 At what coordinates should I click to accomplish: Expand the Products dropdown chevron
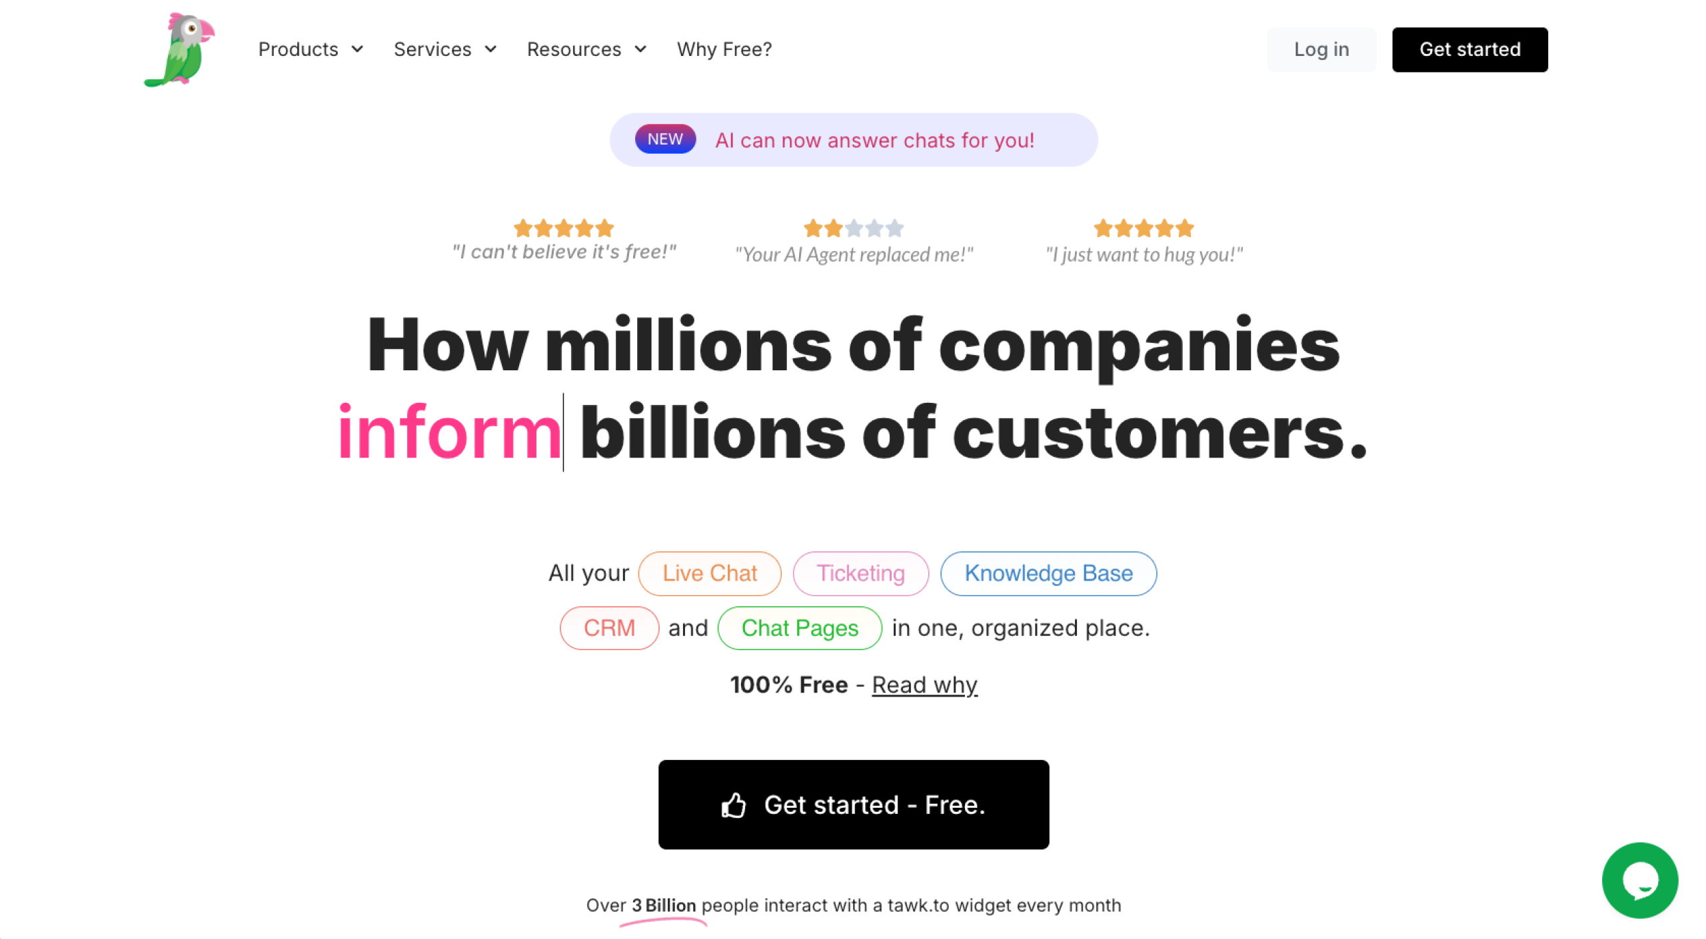(x=358, y=49)
